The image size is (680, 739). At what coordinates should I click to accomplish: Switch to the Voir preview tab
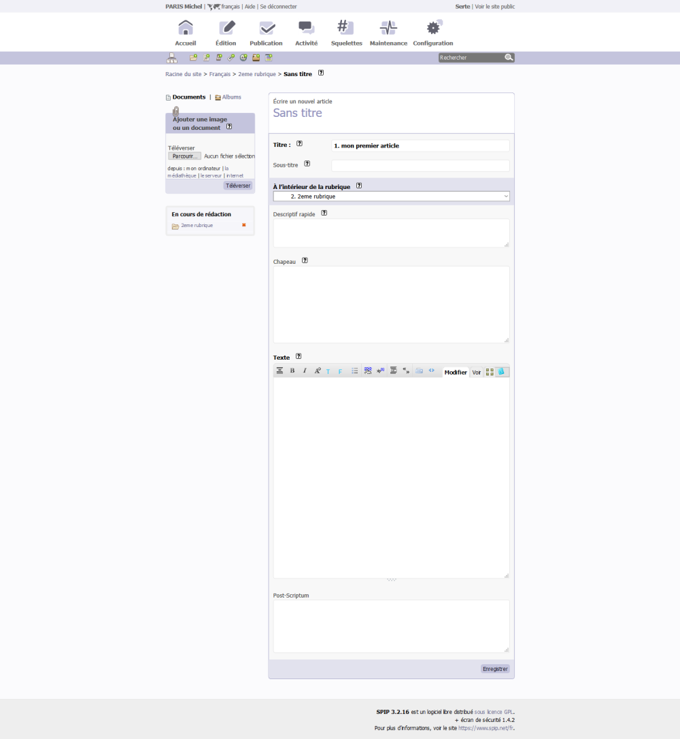476,373
